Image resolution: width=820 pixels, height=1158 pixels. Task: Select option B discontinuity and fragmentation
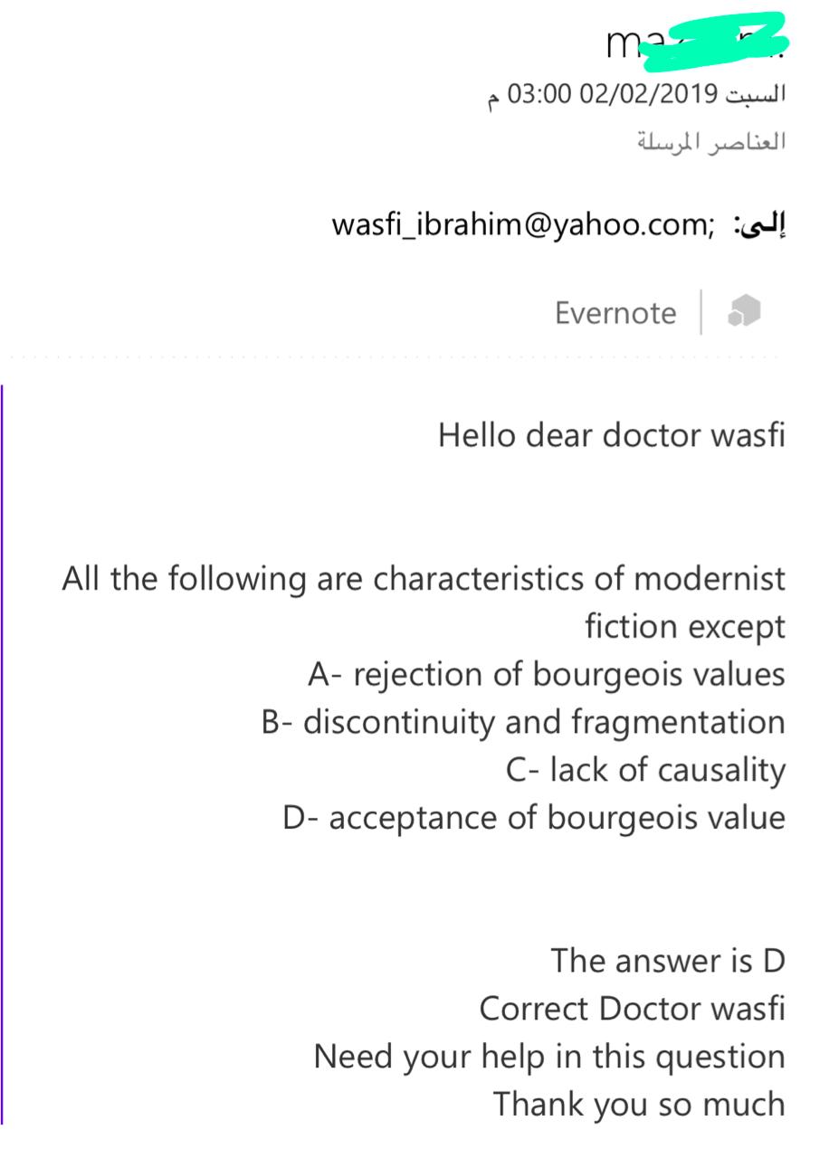pyautogui.click(x=523, y=723)
